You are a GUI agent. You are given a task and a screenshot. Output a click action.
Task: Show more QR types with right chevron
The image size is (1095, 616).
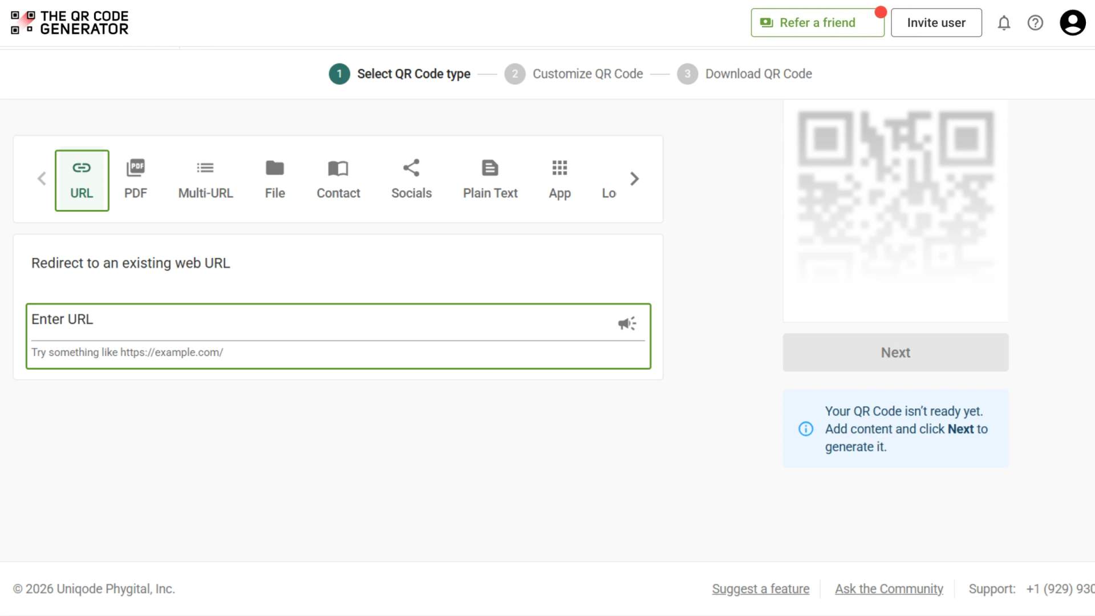(x=634, y=179)
